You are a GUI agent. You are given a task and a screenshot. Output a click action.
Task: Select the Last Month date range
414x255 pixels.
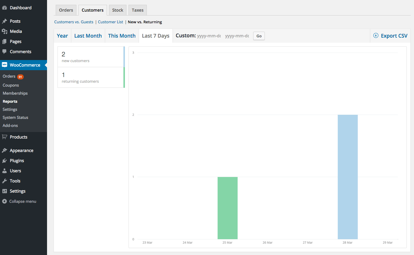point(88,36)
